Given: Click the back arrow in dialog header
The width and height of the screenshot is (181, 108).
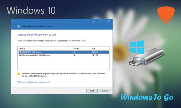Looking at the screenshot, I should [13, 26].
